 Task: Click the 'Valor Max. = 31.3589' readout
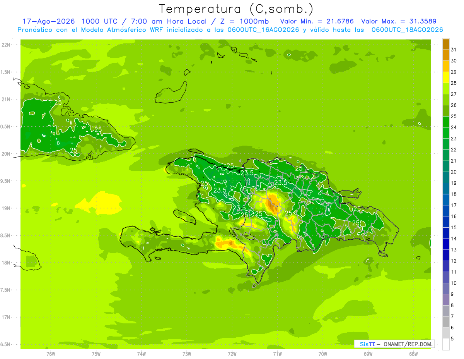[x=399, y=21]
